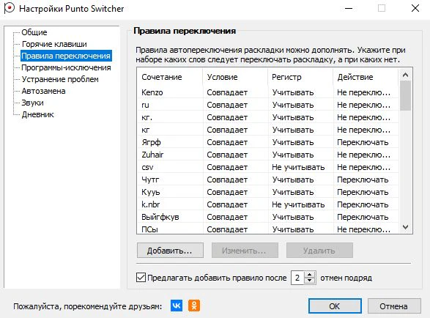Click the «Условие» column header
The image size is (430, 318).
pos(235,77)
